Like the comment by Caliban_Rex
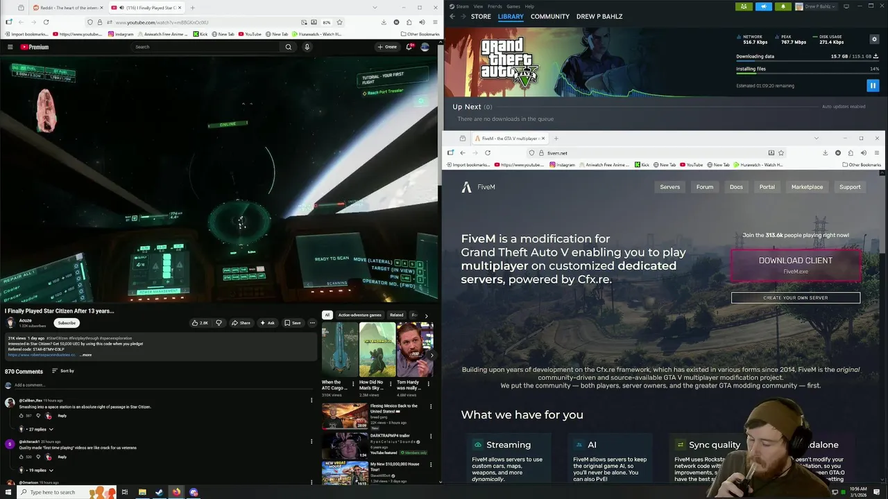 click(22, 416)
